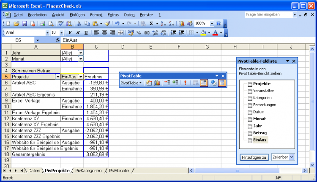Open the print preview icon
Image resolution: width=317 pixels, height=182 pixels.
(x=52, y=24)
